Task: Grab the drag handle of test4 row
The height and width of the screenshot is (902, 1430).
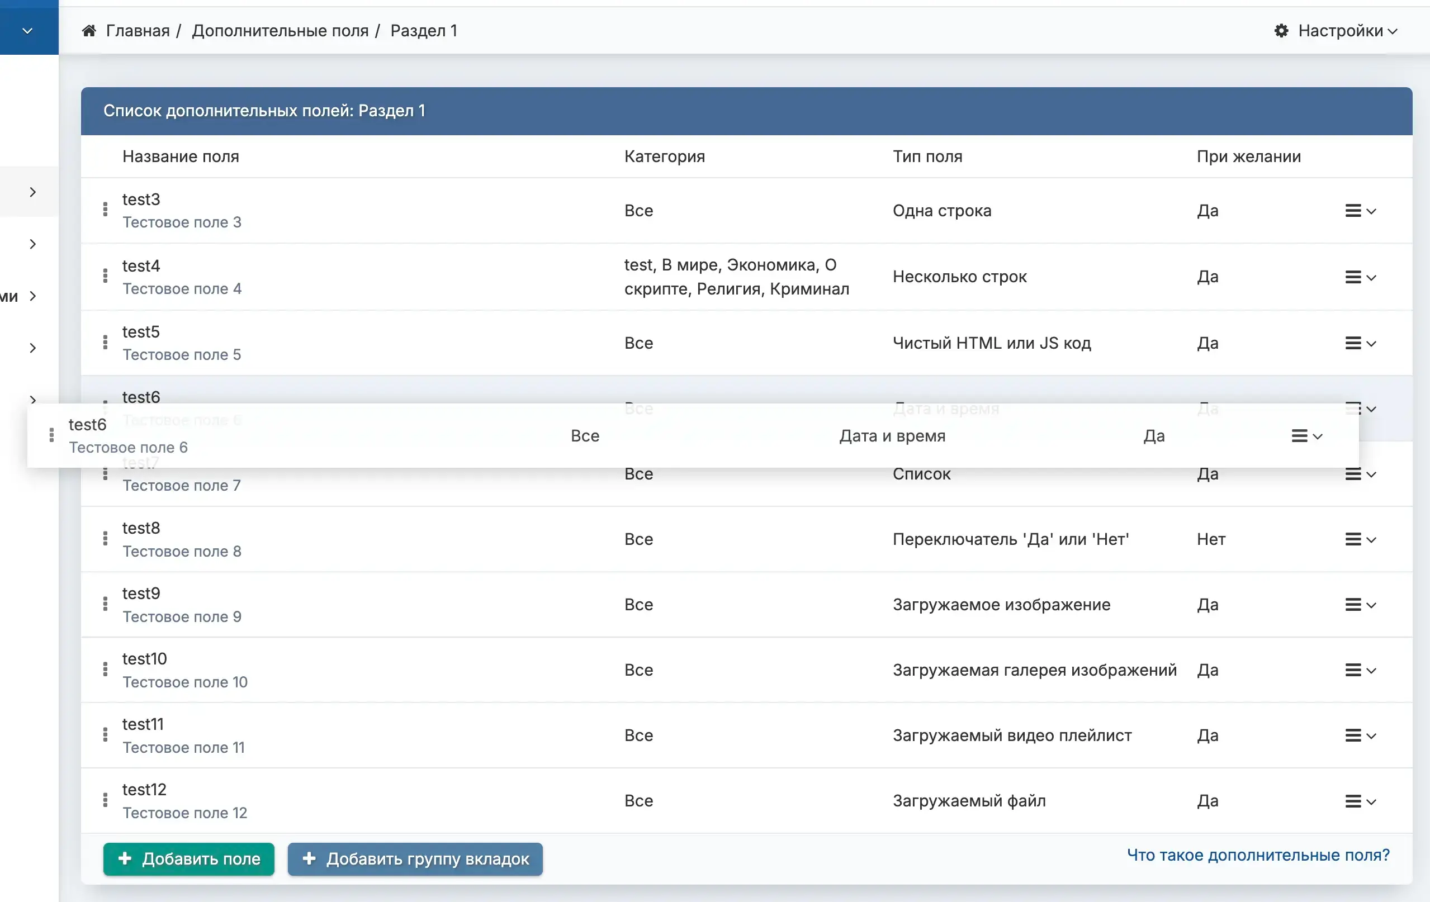Action: click(105, 276)
